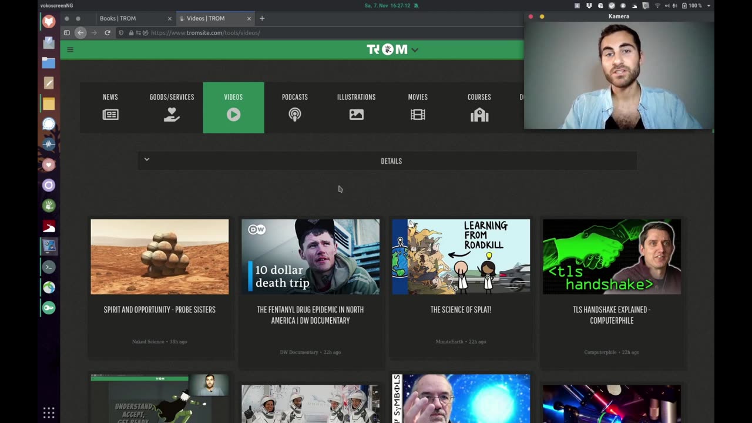The width and height of the screenshot is (752, 423).
Task: Click 'Naked Science • 18h ago' text
Action: pyautogui.click(x=160, y=341)
